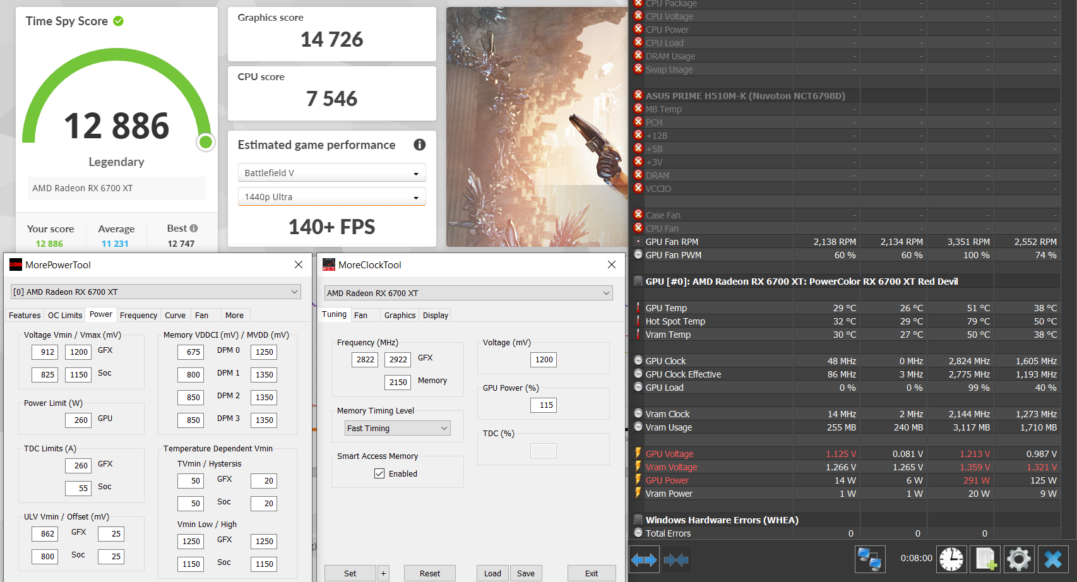The width and height of the screenshot is (1077, 582).
Task: Click the lightning icon beside Vram Power
Action: [x=638, y=493]
